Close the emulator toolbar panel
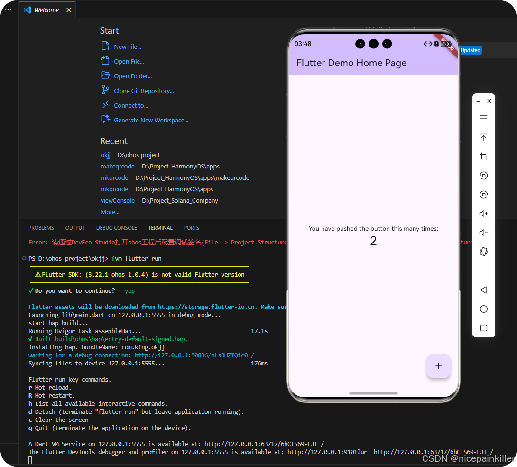 click(489, 101)
